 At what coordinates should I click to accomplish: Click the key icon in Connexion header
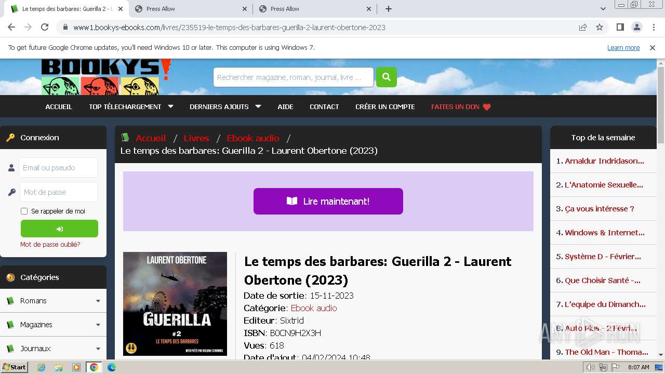click(10, 138)
